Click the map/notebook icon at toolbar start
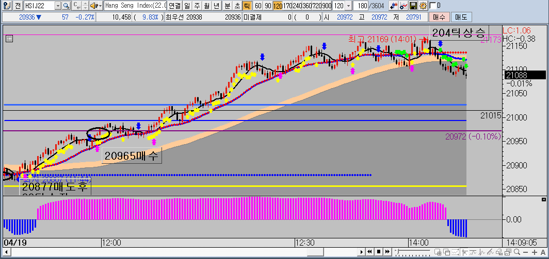 [x=7, y=6]
